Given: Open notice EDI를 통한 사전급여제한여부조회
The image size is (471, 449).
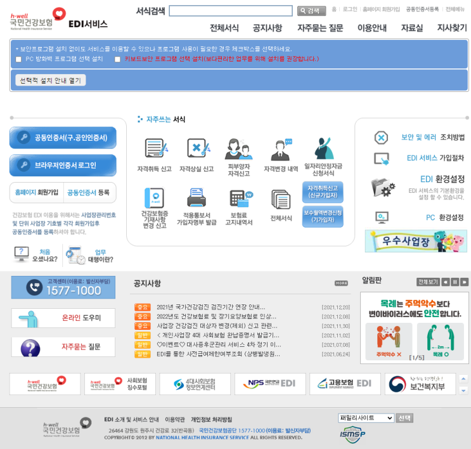Looking at the screenshot, I should point(218,354).
